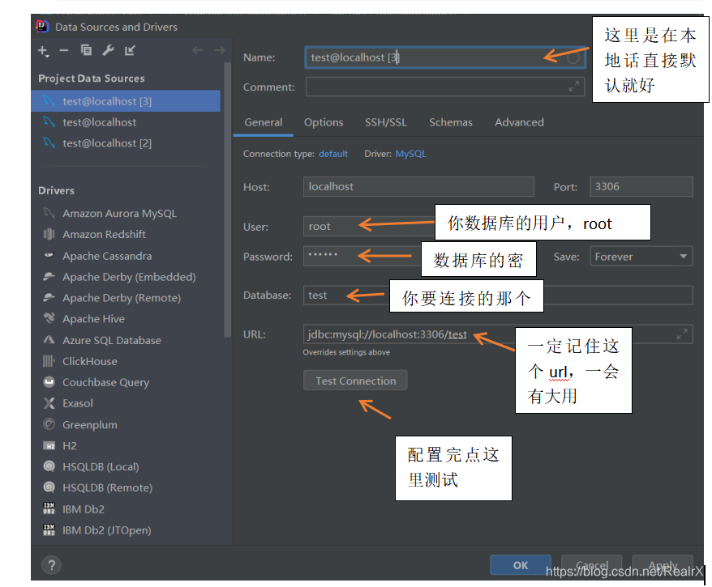Switch to the Schemas tab

[x=450, y=122]
